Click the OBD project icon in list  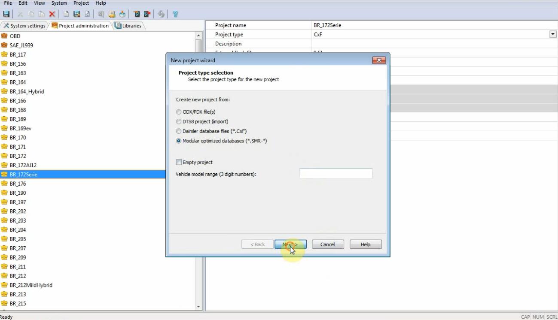tap(5, 36)
